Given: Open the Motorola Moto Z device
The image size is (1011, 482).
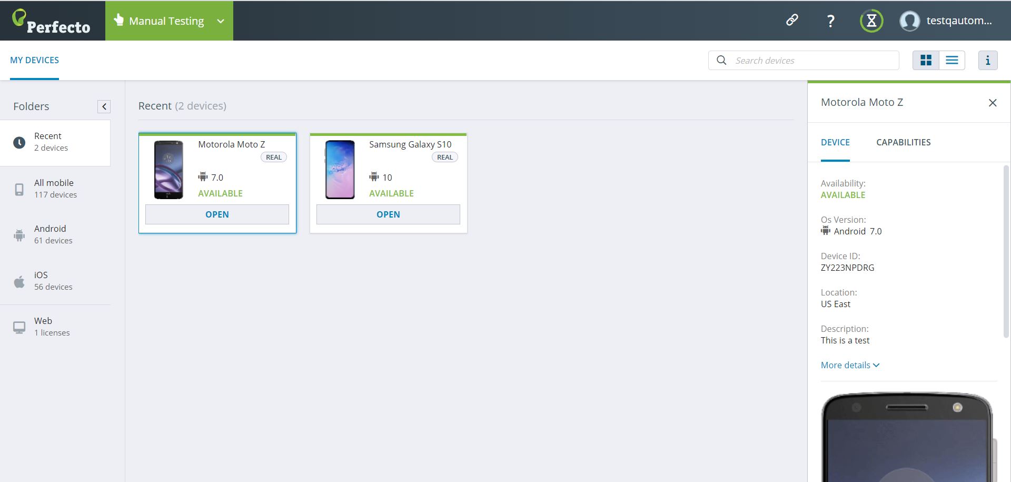Looking at the screenshot, I should (217, 214).
